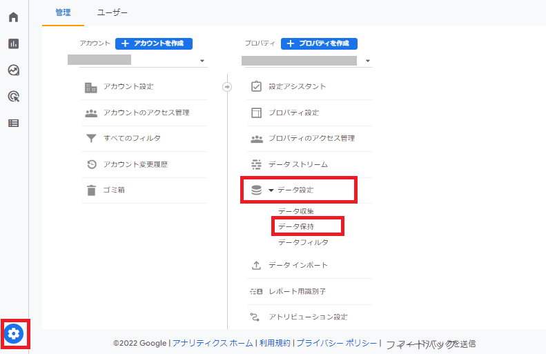This screenshot has width=546, height=354.
Task: Click the プロパティを作成 button
Action: click(319, 43)
